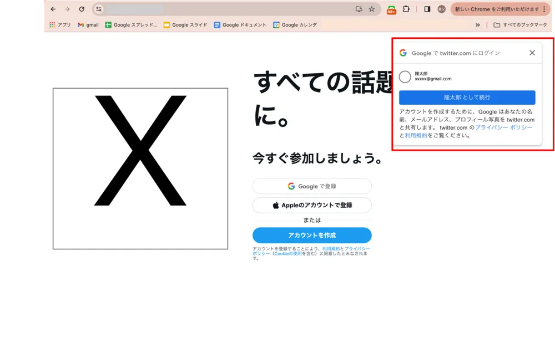This screenshot has height=348, width=555.
Task: Open 利用規約 link in Google popup
Action: (x=416, y=135)
